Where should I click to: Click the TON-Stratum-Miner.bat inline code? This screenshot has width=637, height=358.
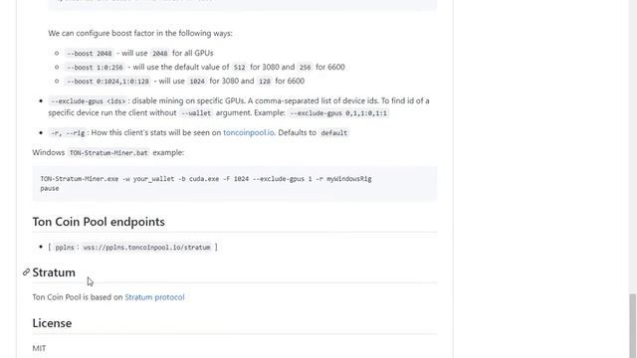point(108,153)
